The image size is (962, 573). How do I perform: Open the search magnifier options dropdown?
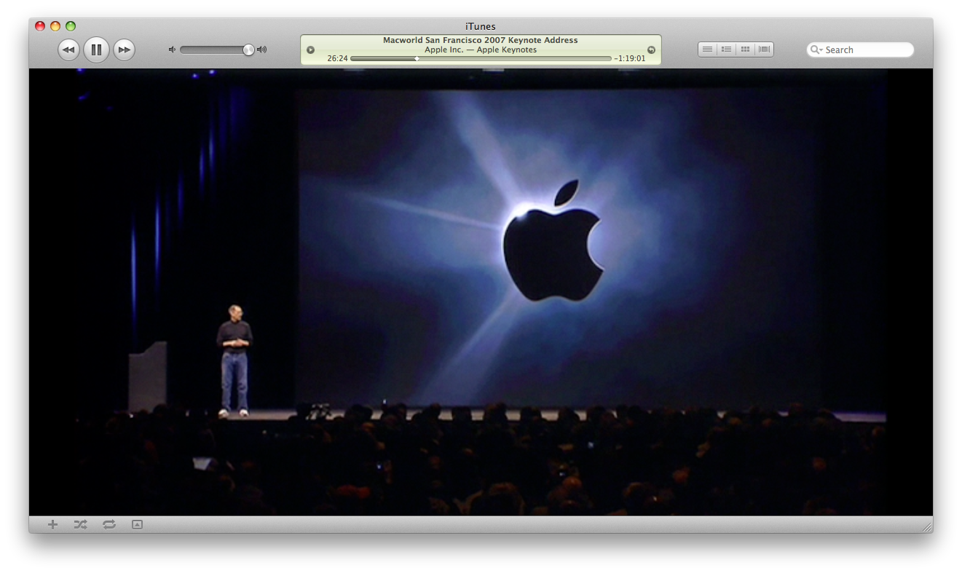click(x=817, y=50)
